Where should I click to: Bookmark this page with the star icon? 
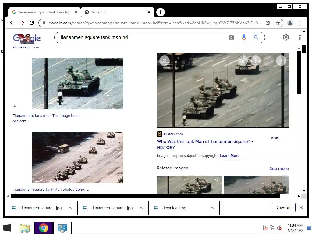278,23
